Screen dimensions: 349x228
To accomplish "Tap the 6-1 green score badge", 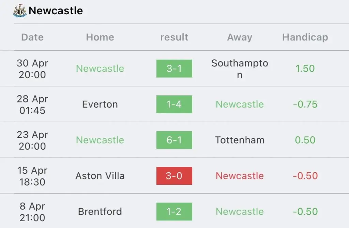I will coord(174,140).
